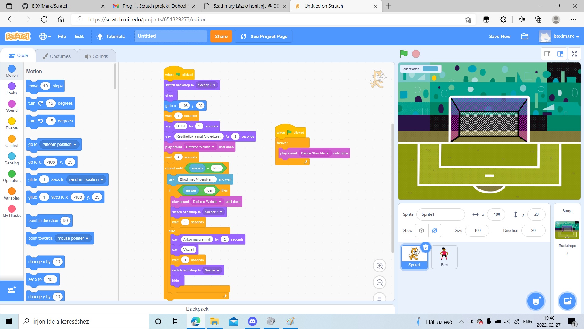Enter full screen stage mode
This screenshot has height=329, width=584.
click(575, 54)
